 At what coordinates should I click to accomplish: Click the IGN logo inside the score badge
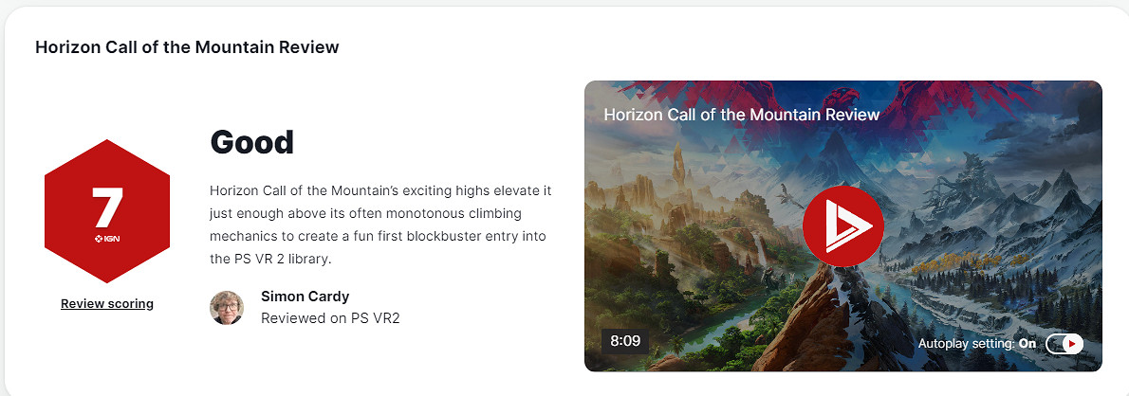click(x=107, y=238)
